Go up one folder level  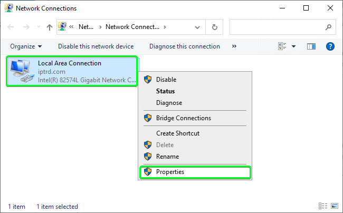[50, 27]
